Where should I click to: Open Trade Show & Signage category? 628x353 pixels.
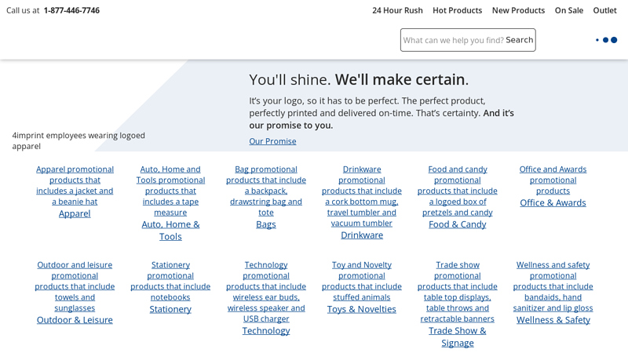click(458, 337)
